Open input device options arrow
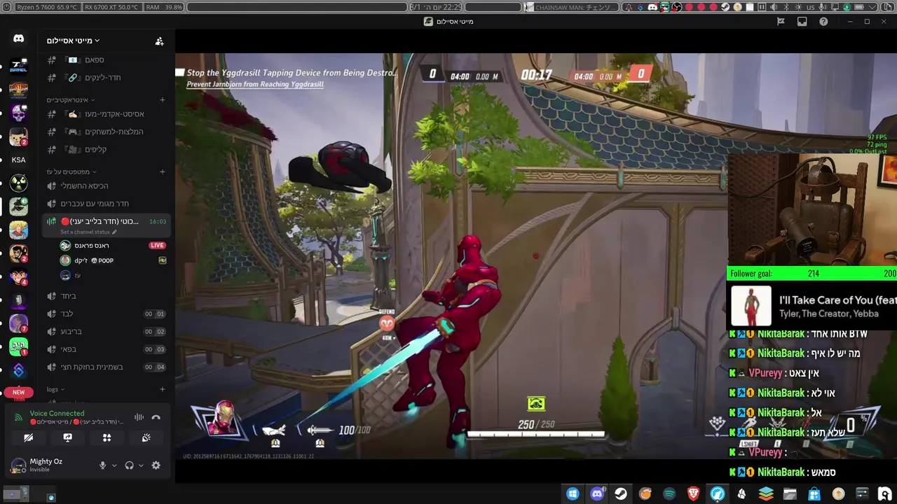 (114, 465)
